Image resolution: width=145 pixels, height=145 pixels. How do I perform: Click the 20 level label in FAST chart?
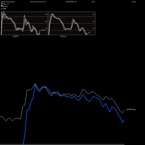click(x=46, y=28)
